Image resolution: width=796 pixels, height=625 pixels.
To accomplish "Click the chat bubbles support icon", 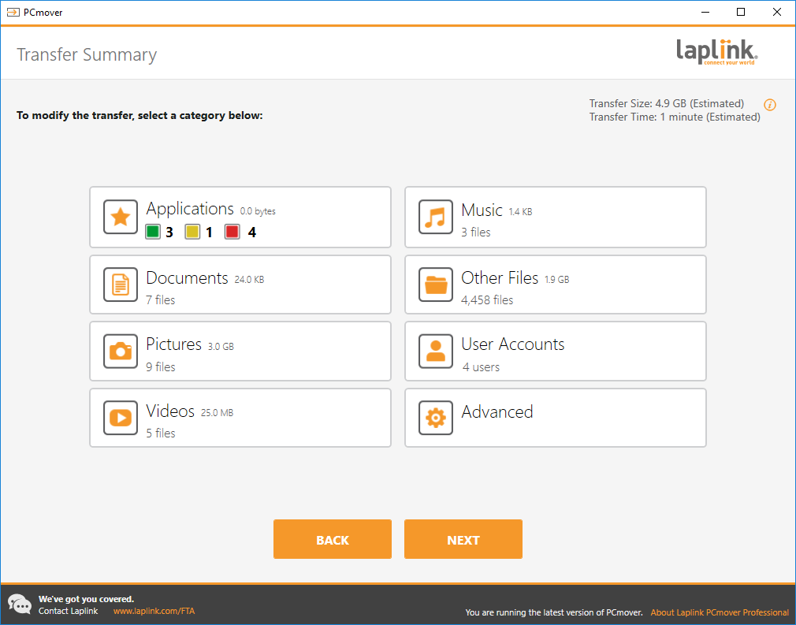I will point(20,605).
